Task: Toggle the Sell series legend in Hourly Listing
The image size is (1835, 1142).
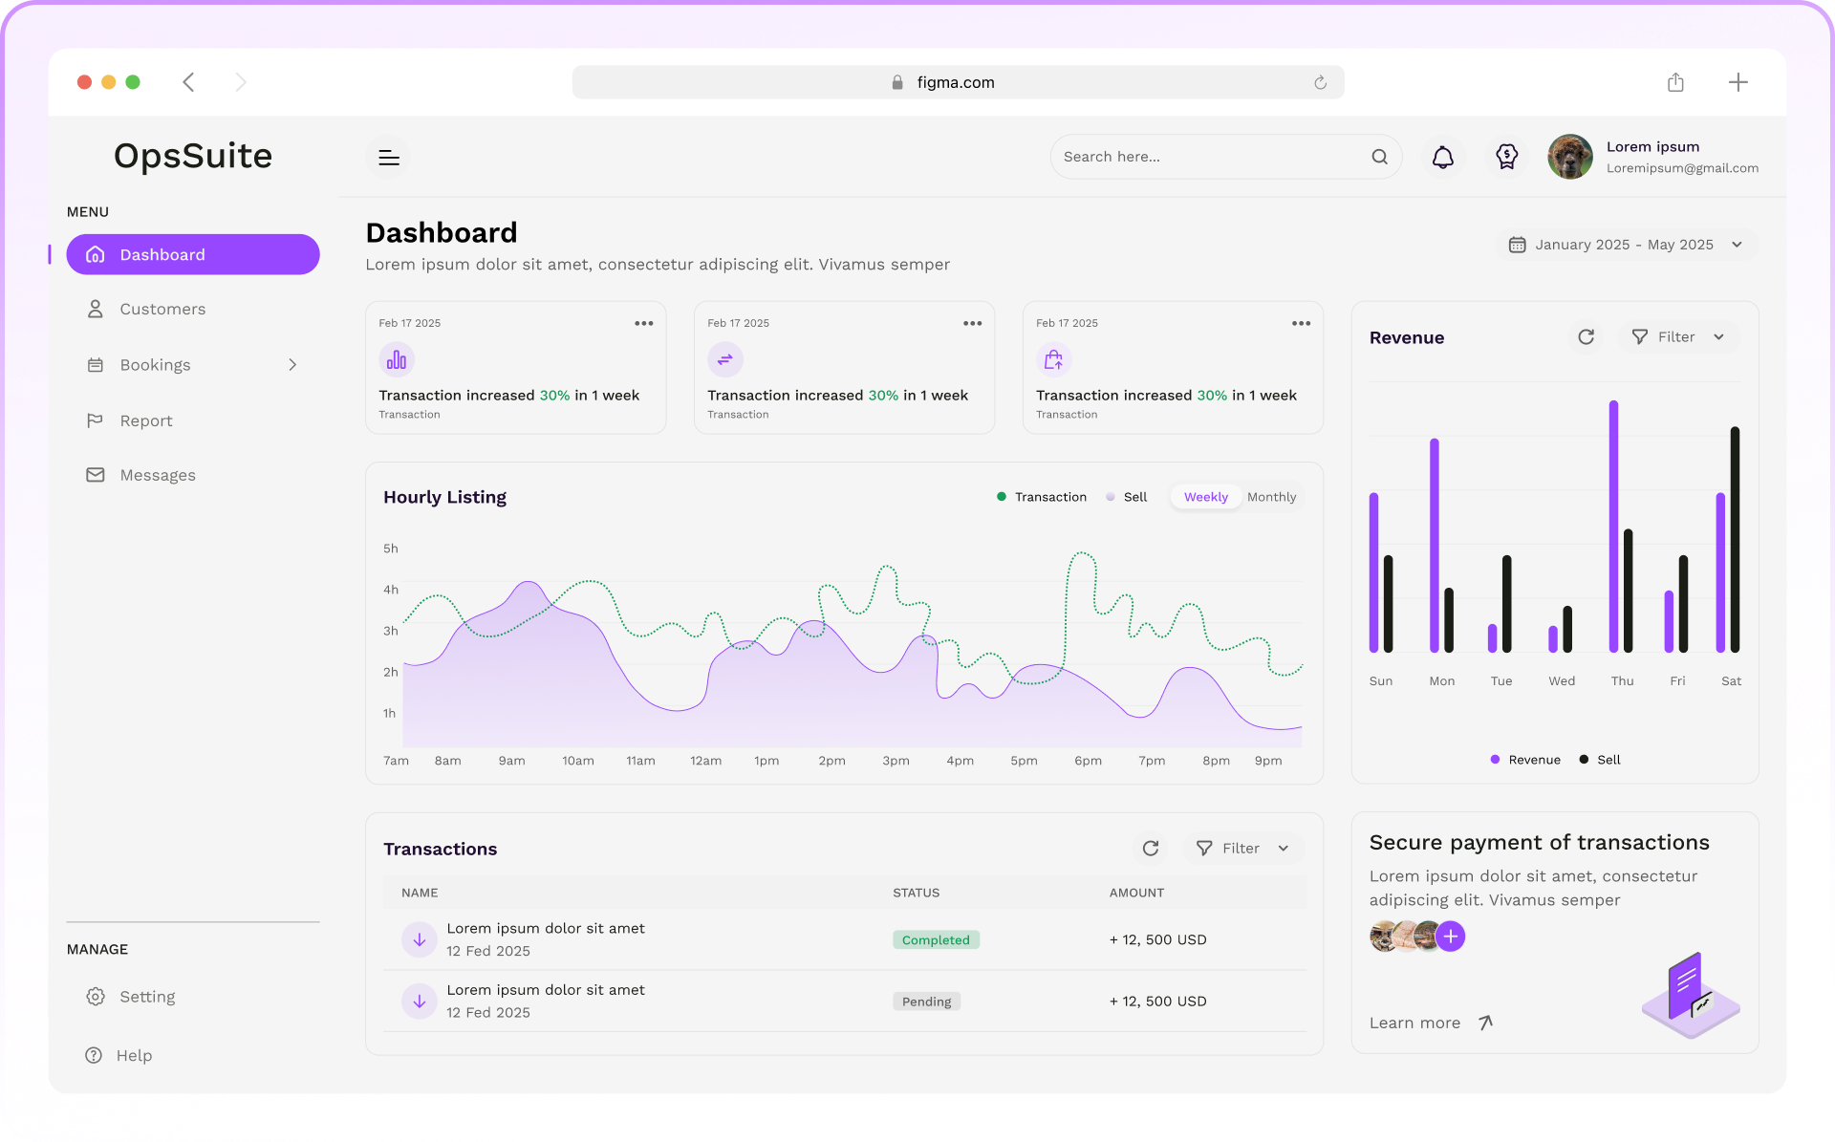Action: pyautogui.click(x=1127, y=497)
